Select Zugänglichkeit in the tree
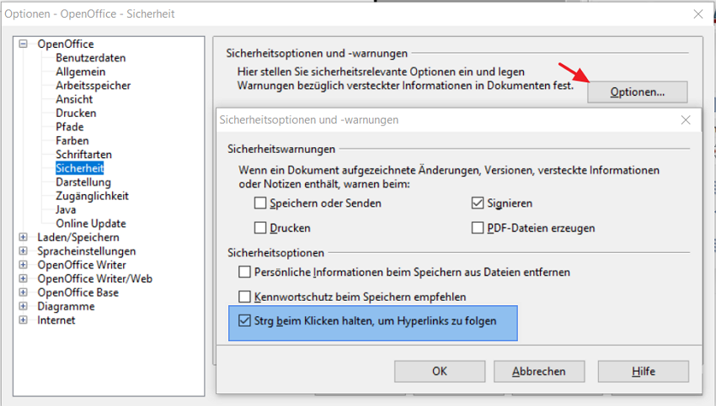This screenshot has height=406, width=716. pyautogui.click(x=92, y=196)
